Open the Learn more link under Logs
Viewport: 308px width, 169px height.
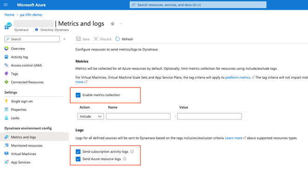(234, 138)
